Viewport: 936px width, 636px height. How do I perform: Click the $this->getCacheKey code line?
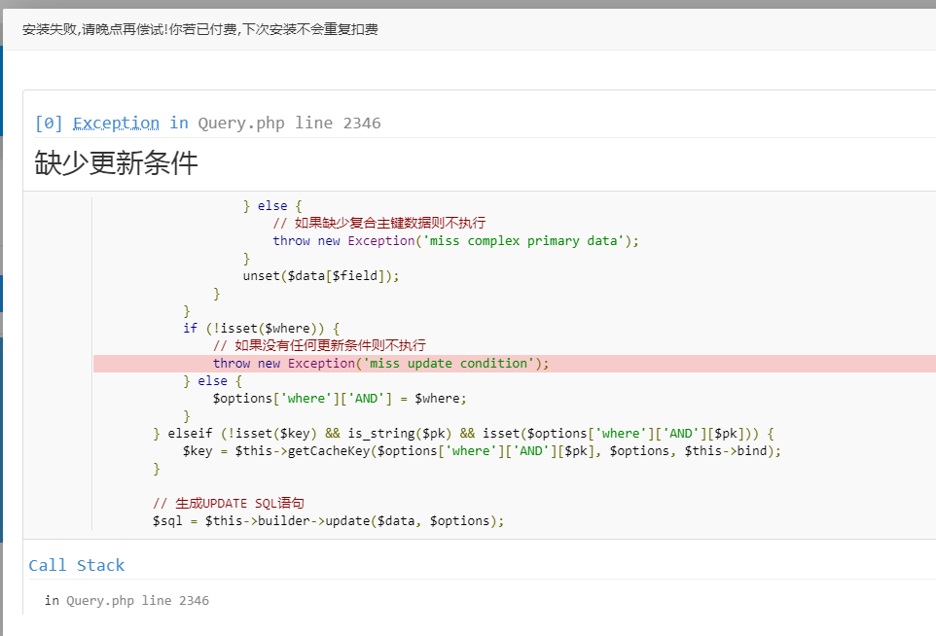482,451
